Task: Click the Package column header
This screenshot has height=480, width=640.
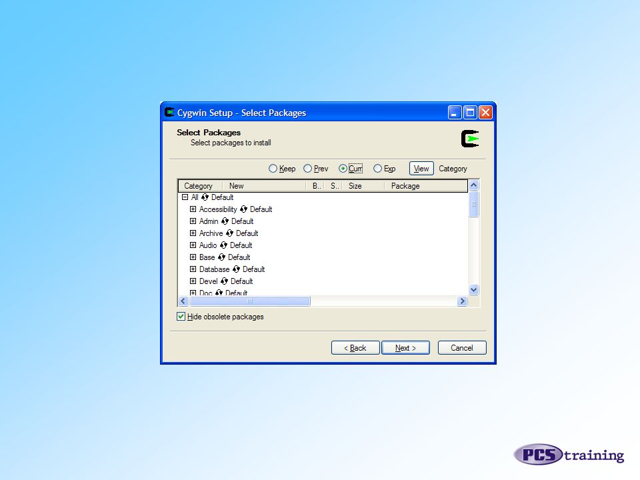Action: (x=426, y=186)
